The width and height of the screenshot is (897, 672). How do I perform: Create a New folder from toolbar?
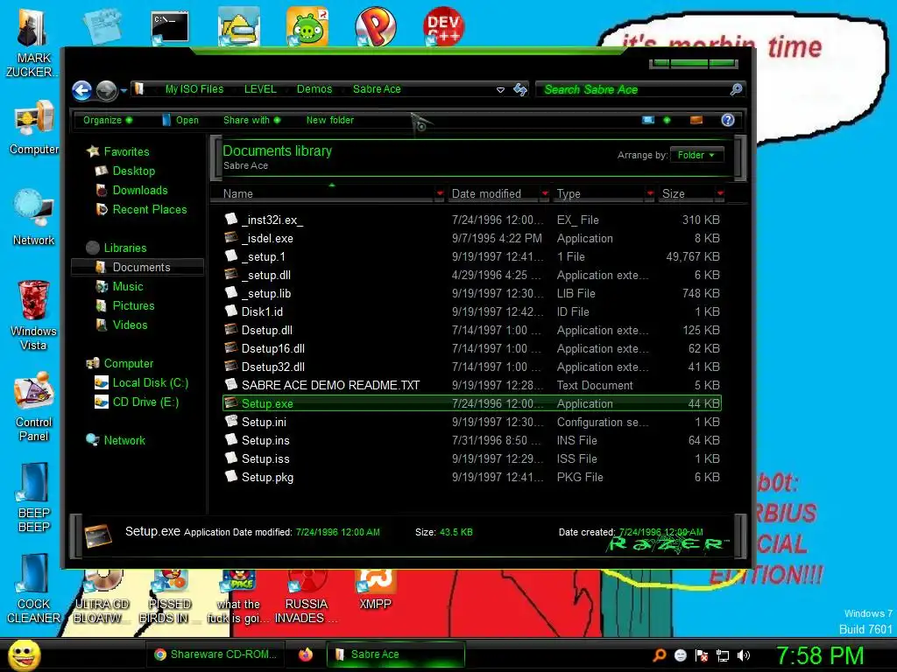tap(329, 120)
